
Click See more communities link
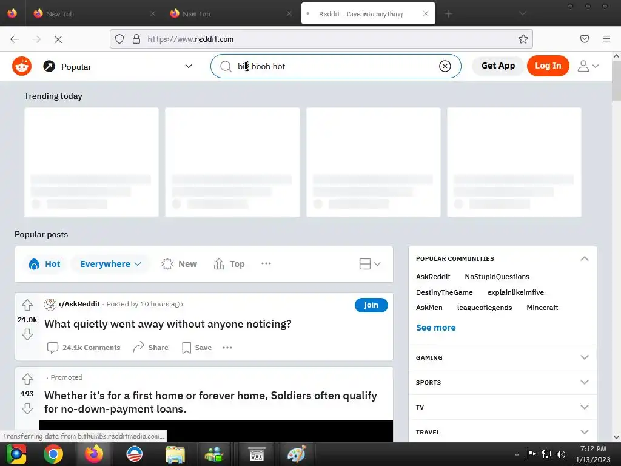click(x=435, y=328)
